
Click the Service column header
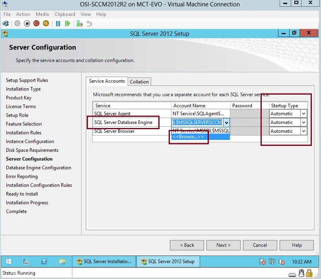132,106
